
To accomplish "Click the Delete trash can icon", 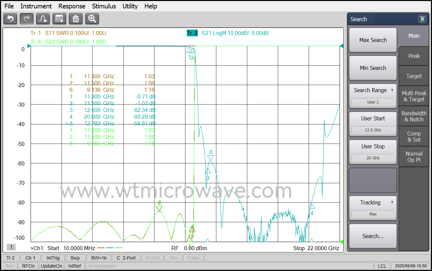I will [76, 19].
